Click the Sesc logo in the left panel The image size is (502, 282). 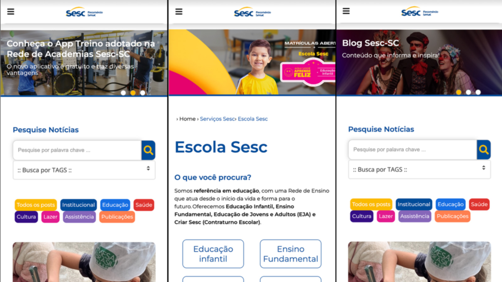84,13
